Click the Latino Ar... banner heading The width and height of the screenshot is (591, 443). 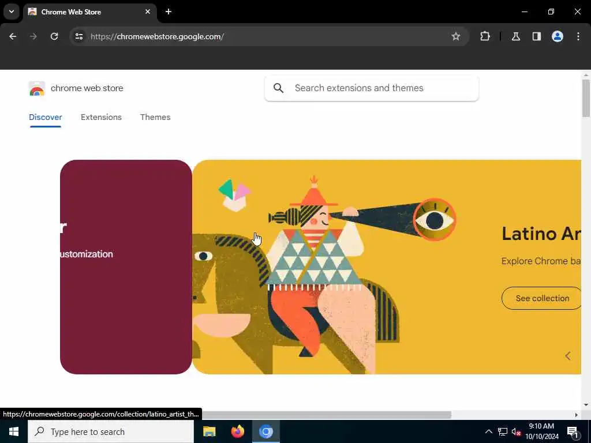pyautogui.click(x=541, y=234)
